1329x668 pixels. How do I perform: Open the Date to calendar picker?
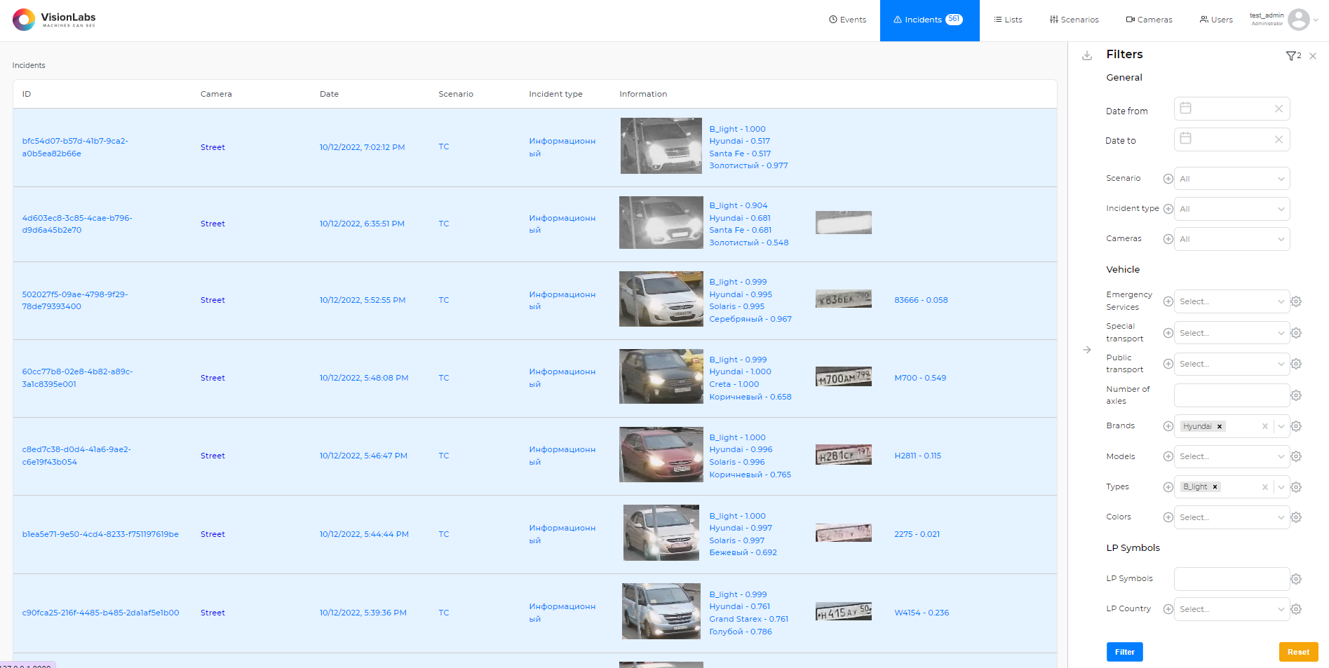click(x=1185, y=138)
